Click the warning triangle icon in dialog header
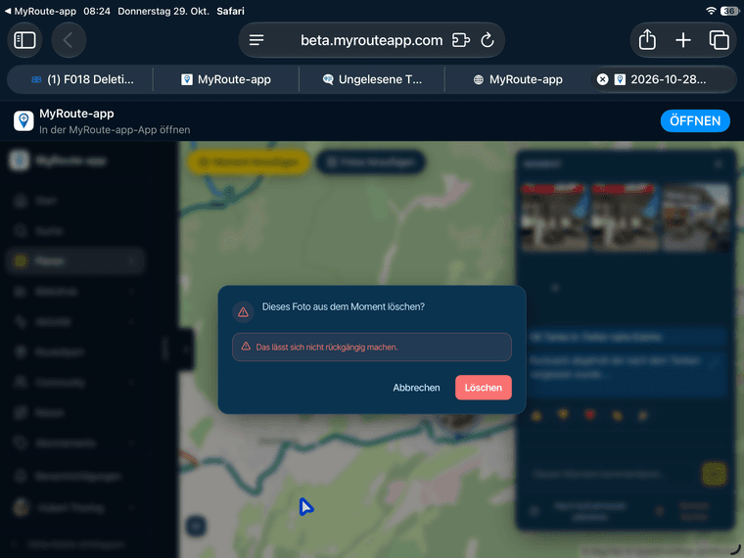 [x=244, y=312]
